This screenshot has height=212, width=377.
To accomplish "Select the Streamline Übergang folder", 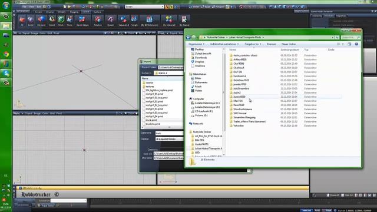I will tap(244, 118).
